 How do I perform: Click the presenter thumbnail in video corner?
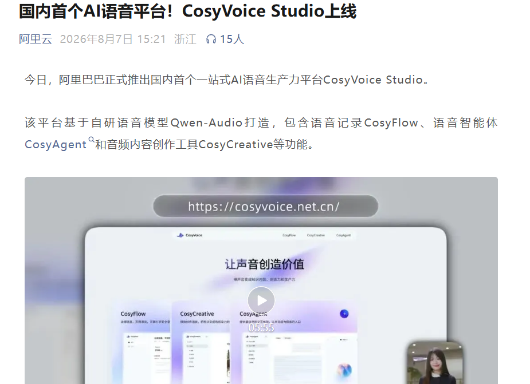(x=435, y=363)
